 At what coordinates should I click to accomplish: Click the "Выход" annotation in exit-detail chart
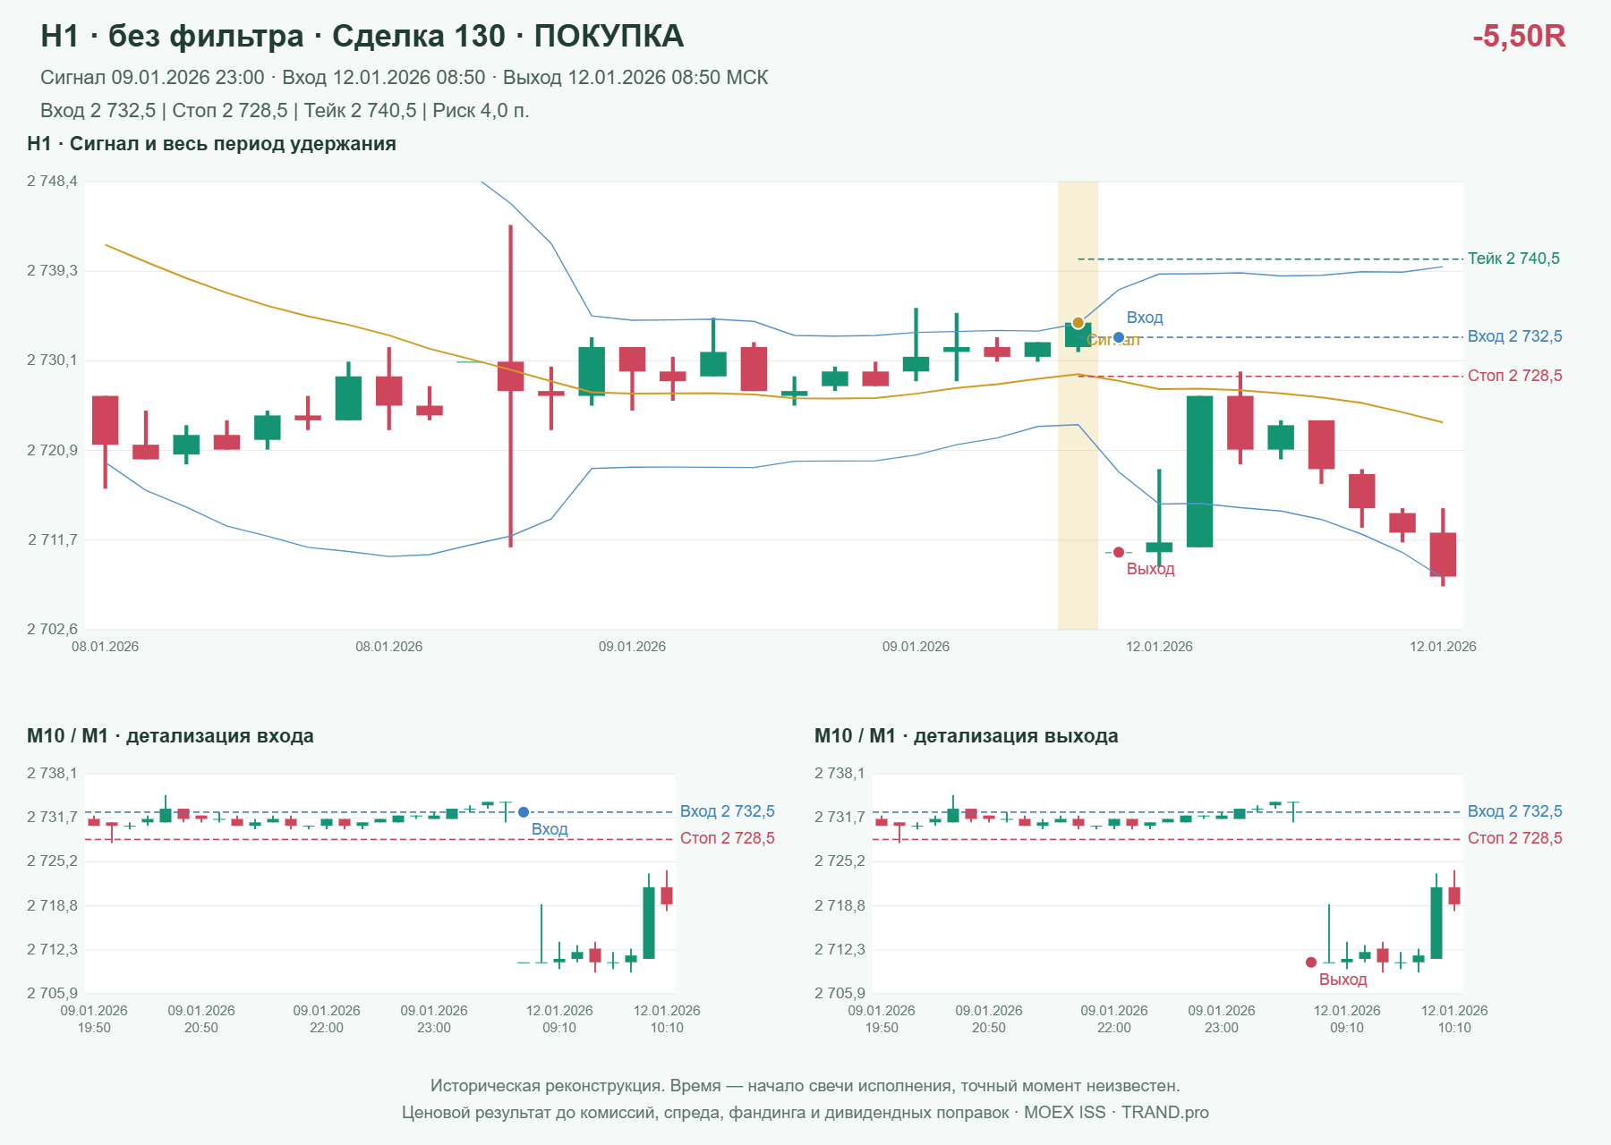tap(1342, 980)
